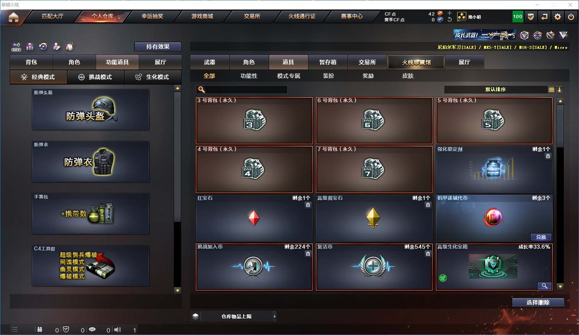Select the 功能性 sub-tab
This screenshot has width=579, height=335.
pos(249,76)
